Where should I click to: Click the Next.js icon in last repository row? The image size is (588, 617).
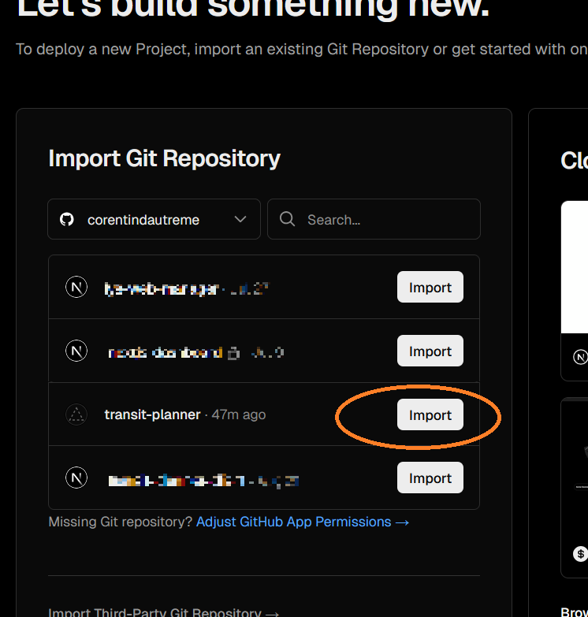pos(76,478)
